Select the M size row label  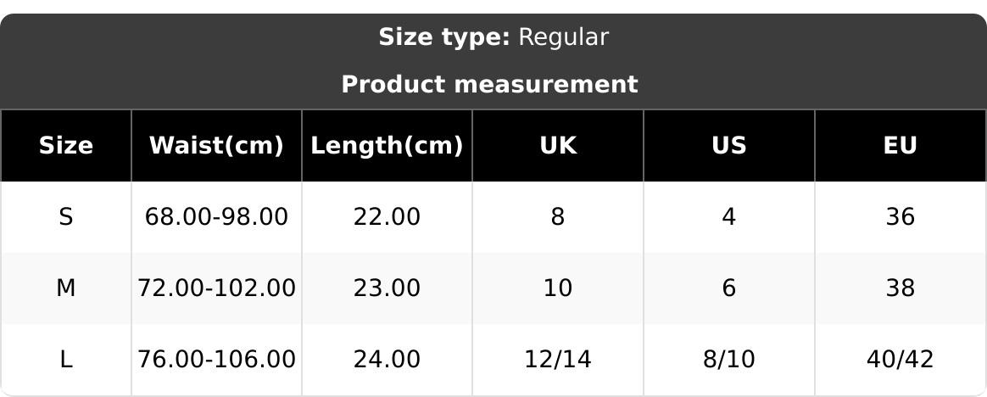pos(66,288)
